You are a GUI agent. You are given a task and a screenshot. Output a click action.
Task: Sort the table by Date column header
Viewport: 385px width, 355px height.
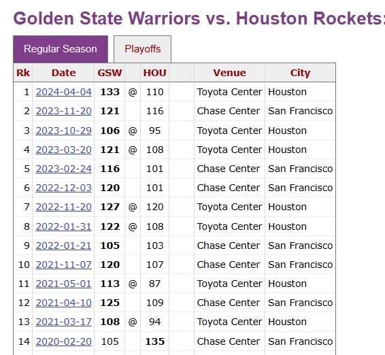tap(63, 73)
